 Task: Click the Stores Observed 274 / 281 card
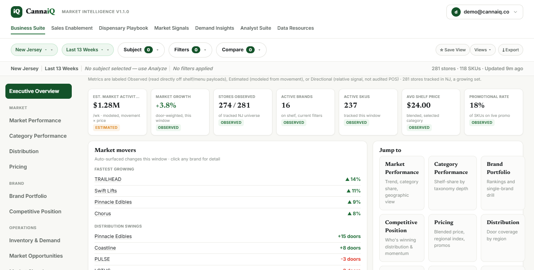[243, 112]
